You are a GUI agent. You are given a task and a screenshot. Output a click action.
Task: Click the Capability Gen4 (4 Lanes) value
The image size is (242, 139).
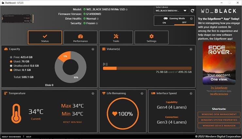point(172,107)
